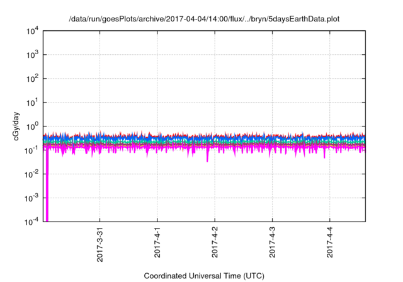Click the 2017-4-1 date tick label
The height and width of the screenshot is (282, 403).
[x=157, y=242]
